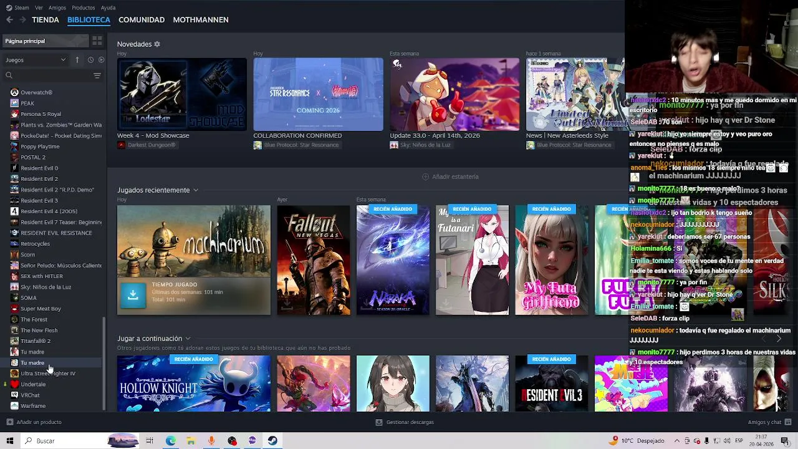Open the Hollow Knight cover
798x449 pixels.
(194, 384)
